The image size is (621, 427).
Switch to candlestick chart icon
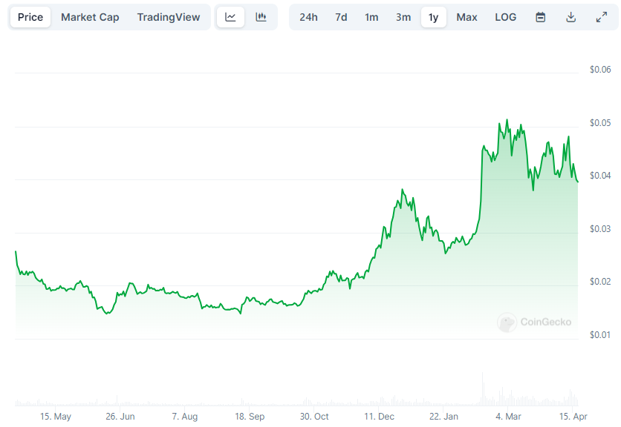261,17
